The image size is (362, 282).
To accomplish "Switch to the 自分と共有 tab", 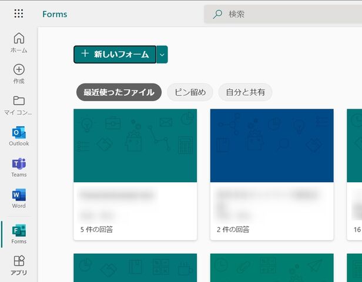I will (245, 92).
